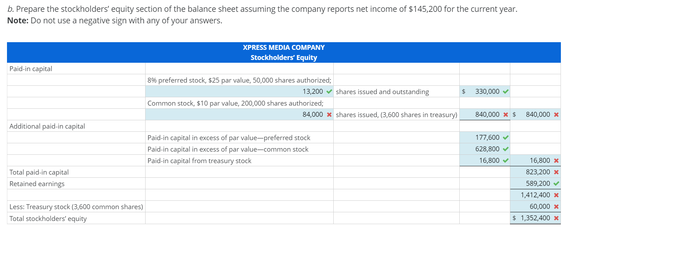Click the red X beside the rightmost 840,000
This screenshot has height=275, width=682.
556,115
